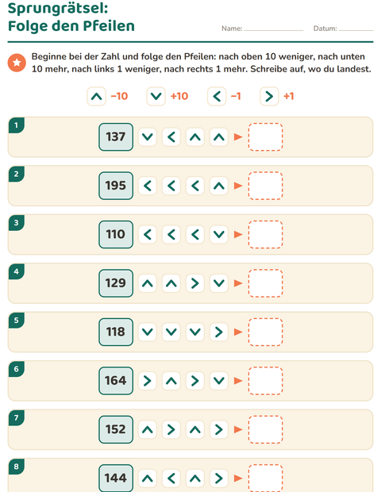Viewport: 381px width, 492px height.
Task: Click the down arrow in row 3
Action: pyautogui.click(x=219, y=234)
